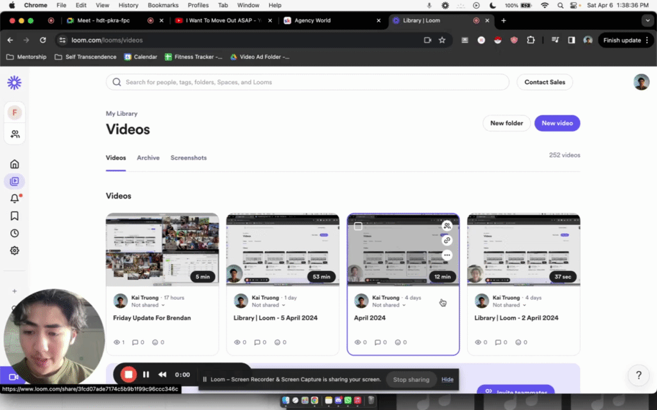The width and height of the screenshot is (657, 410).
Task: Open recent history clock icon in sidebar
Action: 15,233
